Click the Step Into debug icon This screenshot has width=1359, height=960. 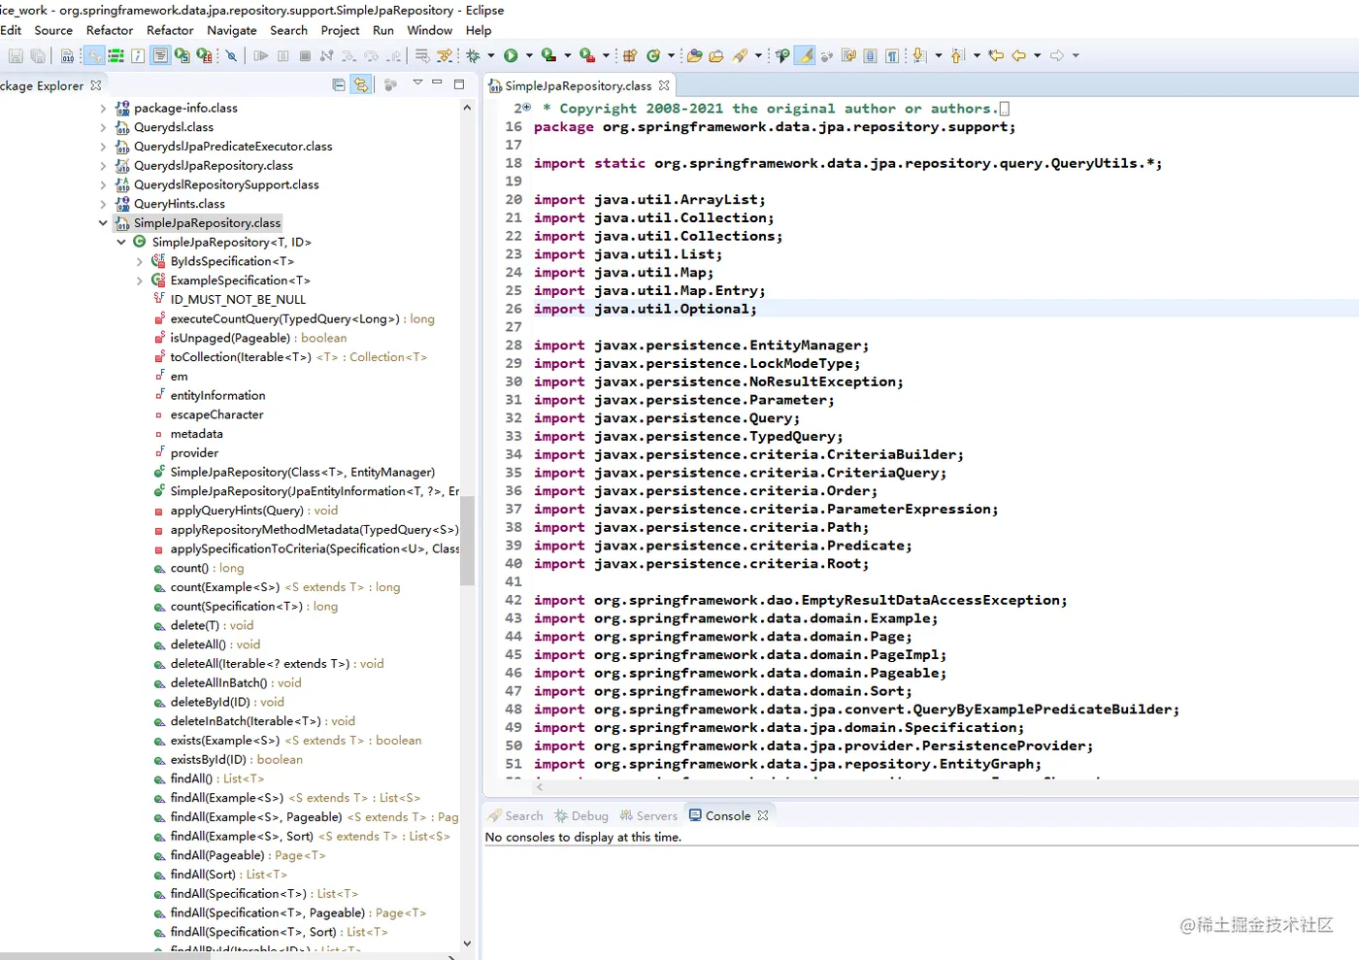point(348,55)
